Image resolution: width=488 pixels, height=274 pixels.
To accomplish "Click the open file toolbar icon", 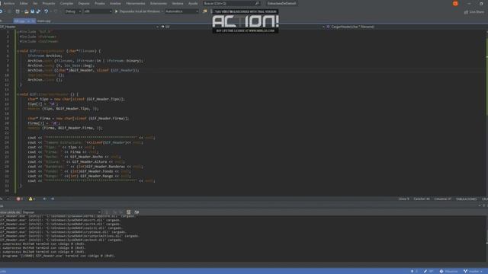I will (26, 11).
